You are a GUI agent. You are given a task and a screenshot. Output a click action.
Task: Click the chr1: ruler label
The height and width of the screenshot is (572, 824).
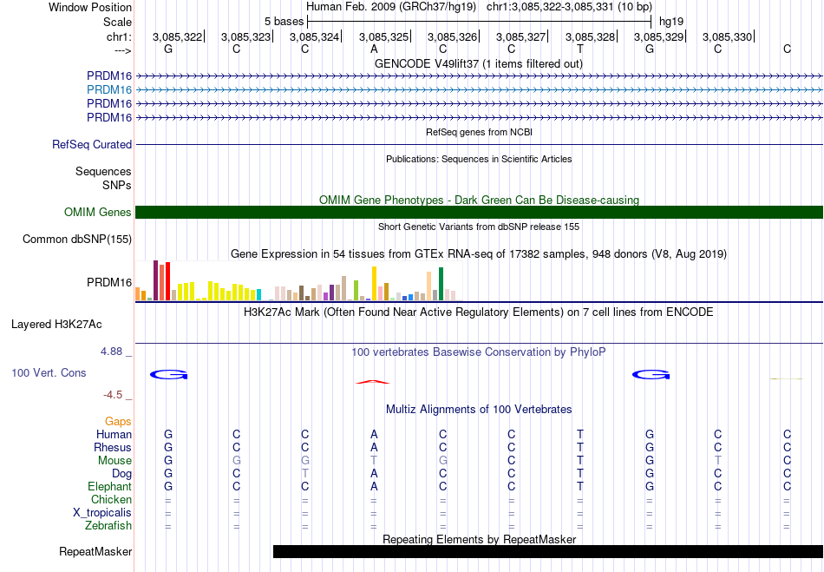point(119,36)
